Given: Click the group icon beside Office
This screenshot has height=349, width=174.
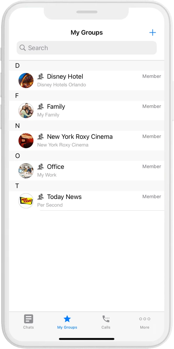Looking at the screenshot, I should [x=40, y=167].
